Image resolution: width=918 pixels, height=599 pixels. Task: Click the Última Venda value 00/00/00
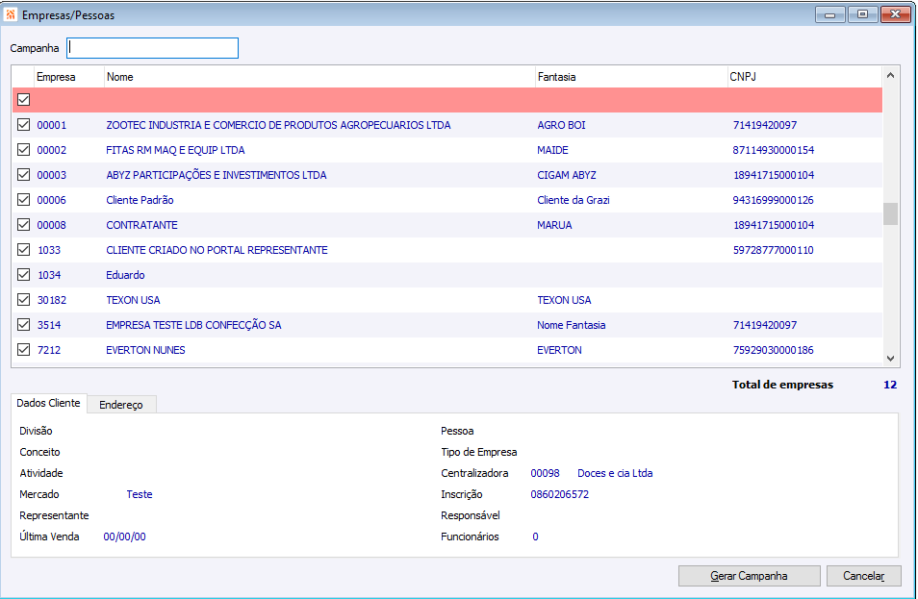click(x=125, y=537)
